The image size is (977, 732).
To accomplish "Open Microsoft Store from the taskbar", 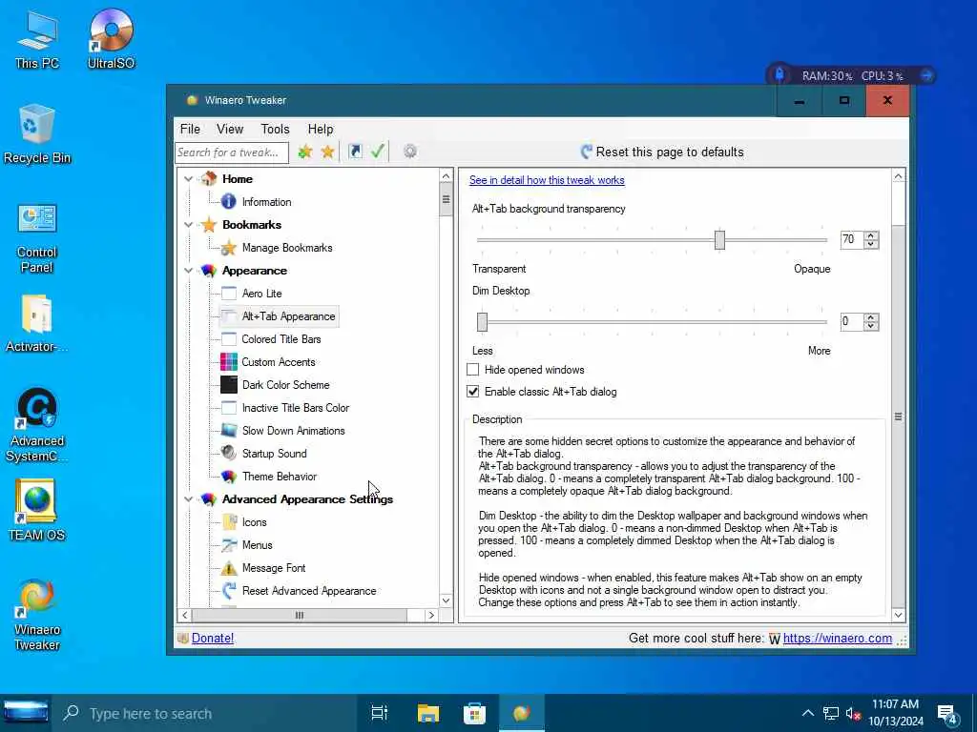I will tap(474, 713).
